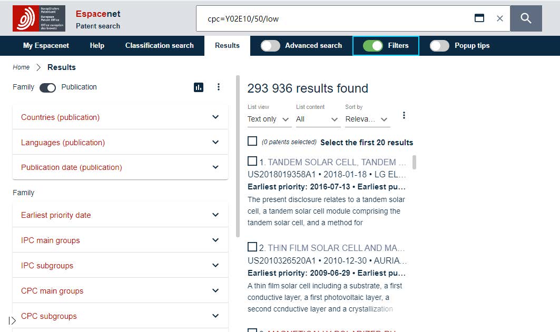Open the Sort by dropdown
The width and height of the screenshot is (560, 332).
(x=367, y=119)
